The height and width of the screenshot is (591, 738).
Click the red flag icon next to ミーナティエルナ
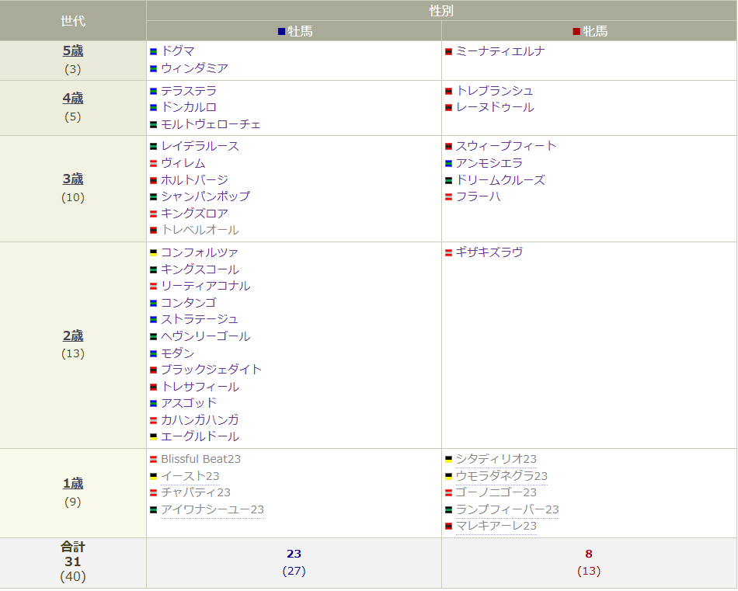450,51
